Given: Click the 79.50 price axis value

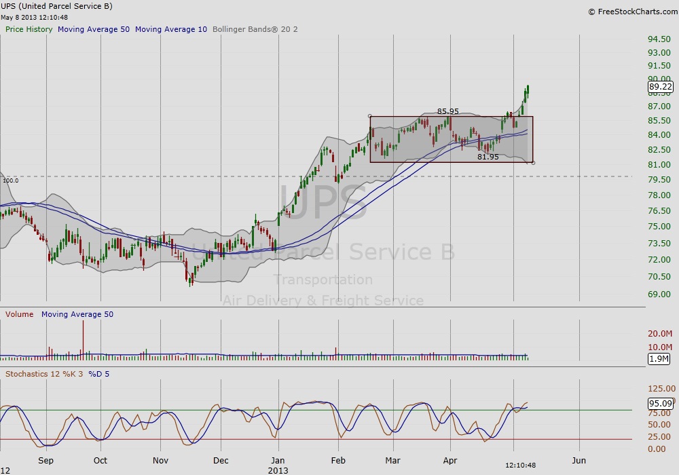Looking at the screenshot, I should point(659,180).
